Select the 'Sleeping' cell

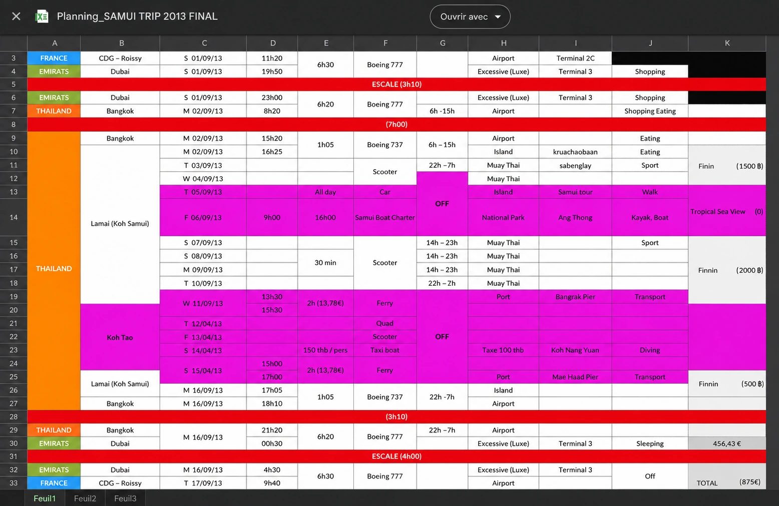[650, 443]
